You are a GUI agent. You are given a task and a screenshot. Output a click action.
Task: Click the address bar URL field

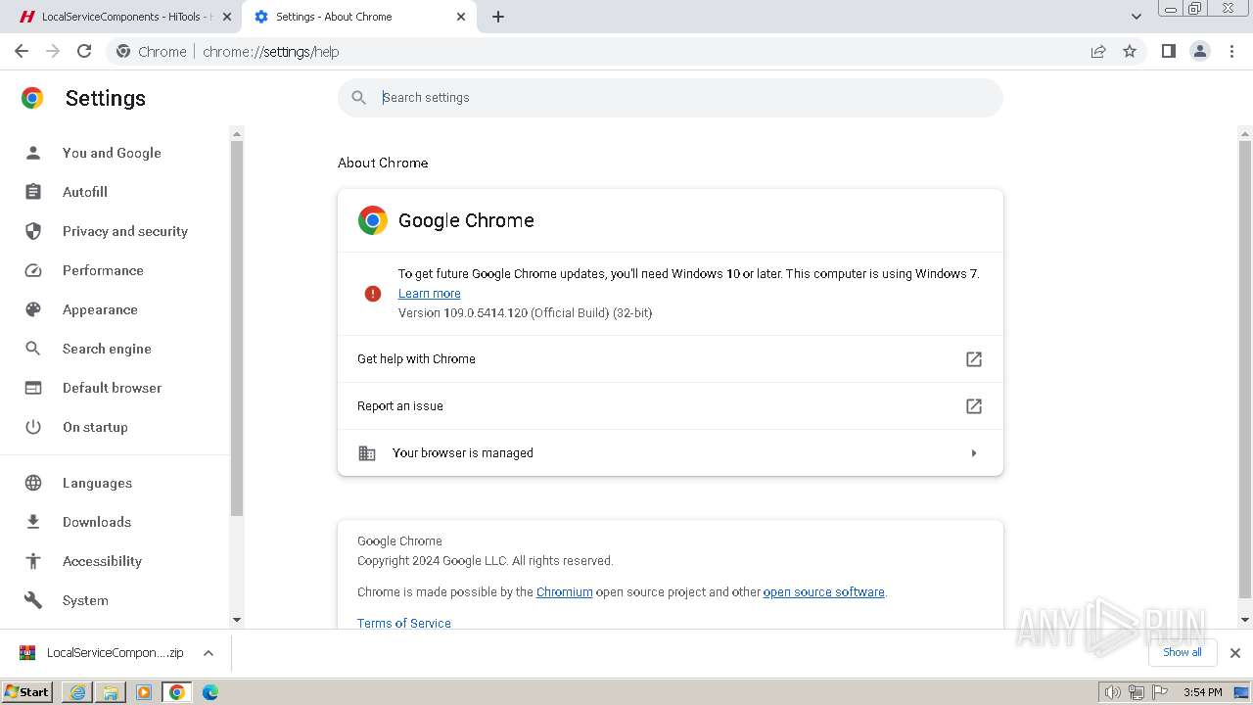click(x=626, y=52)
